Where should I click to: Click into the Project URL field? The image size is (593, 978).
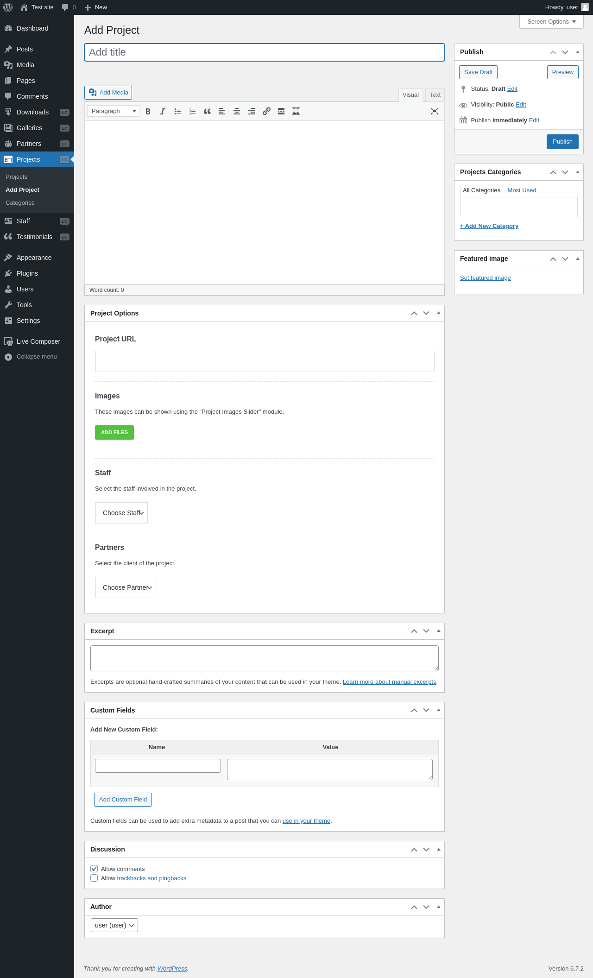(x=265, y=361)
